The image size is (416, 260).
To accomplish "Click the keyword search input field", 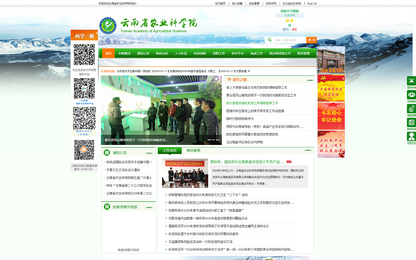I will [x=289, y=40].
